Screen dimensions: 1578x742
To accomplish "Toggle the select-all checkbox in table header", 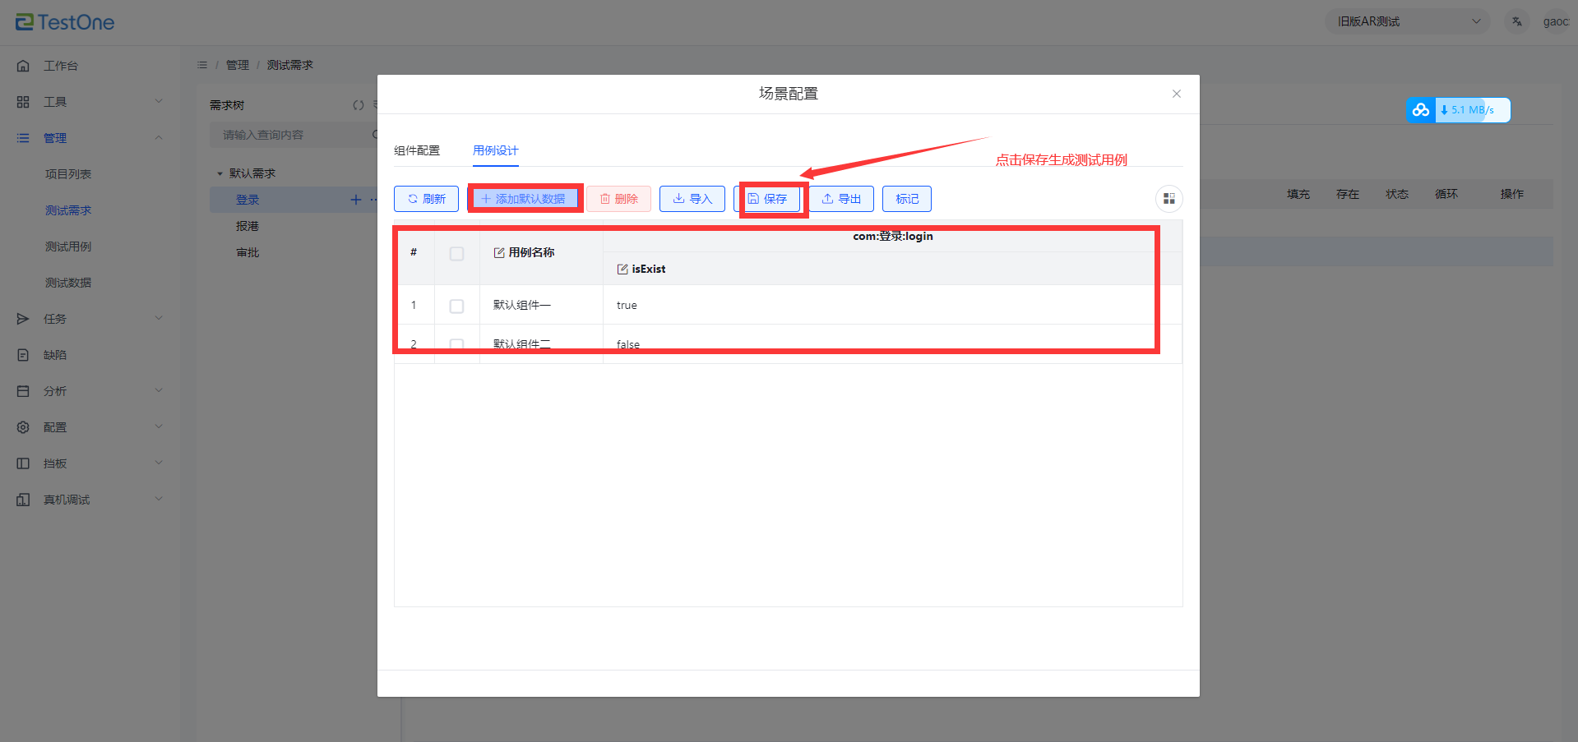I will (x=456, y=254).
